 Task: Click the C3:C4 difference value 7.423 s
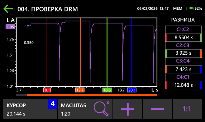coord(183,69)
